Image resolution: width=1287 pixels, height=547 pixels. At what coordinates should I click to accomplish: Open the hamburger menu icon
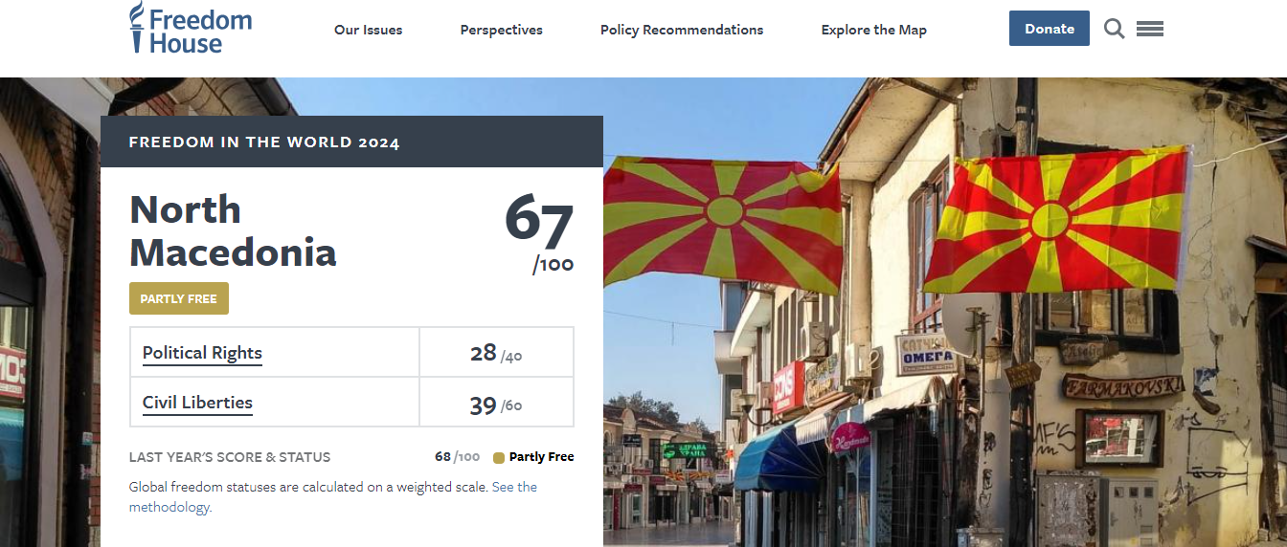1150,29
